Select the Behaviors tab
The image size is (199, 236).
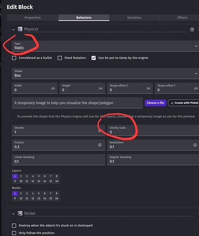click(x=84, y=17)
